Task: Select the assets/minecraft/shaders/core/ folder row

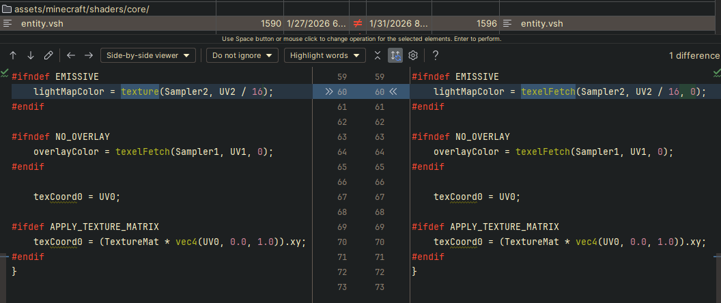Action: [82, 10]
